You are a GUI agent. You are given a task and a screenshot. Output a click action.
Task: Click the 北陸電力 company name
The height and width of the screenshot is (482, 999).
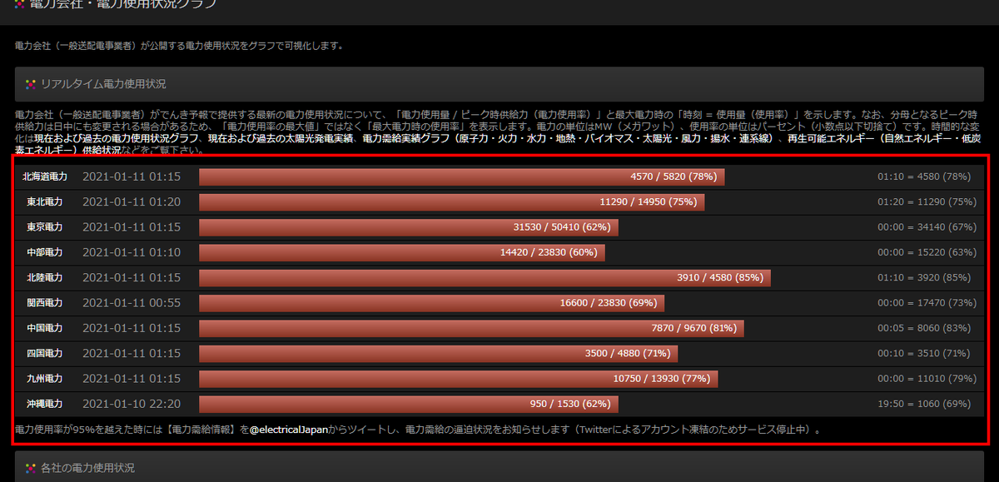pyautogui.click(x=45, y=277)
